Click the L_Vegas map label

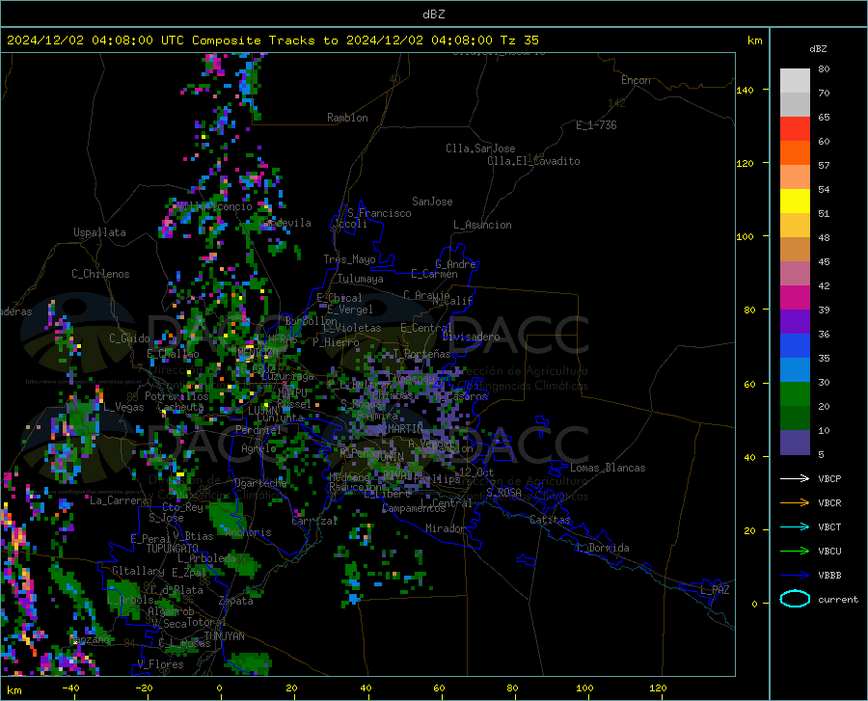(x=123, y=407)
